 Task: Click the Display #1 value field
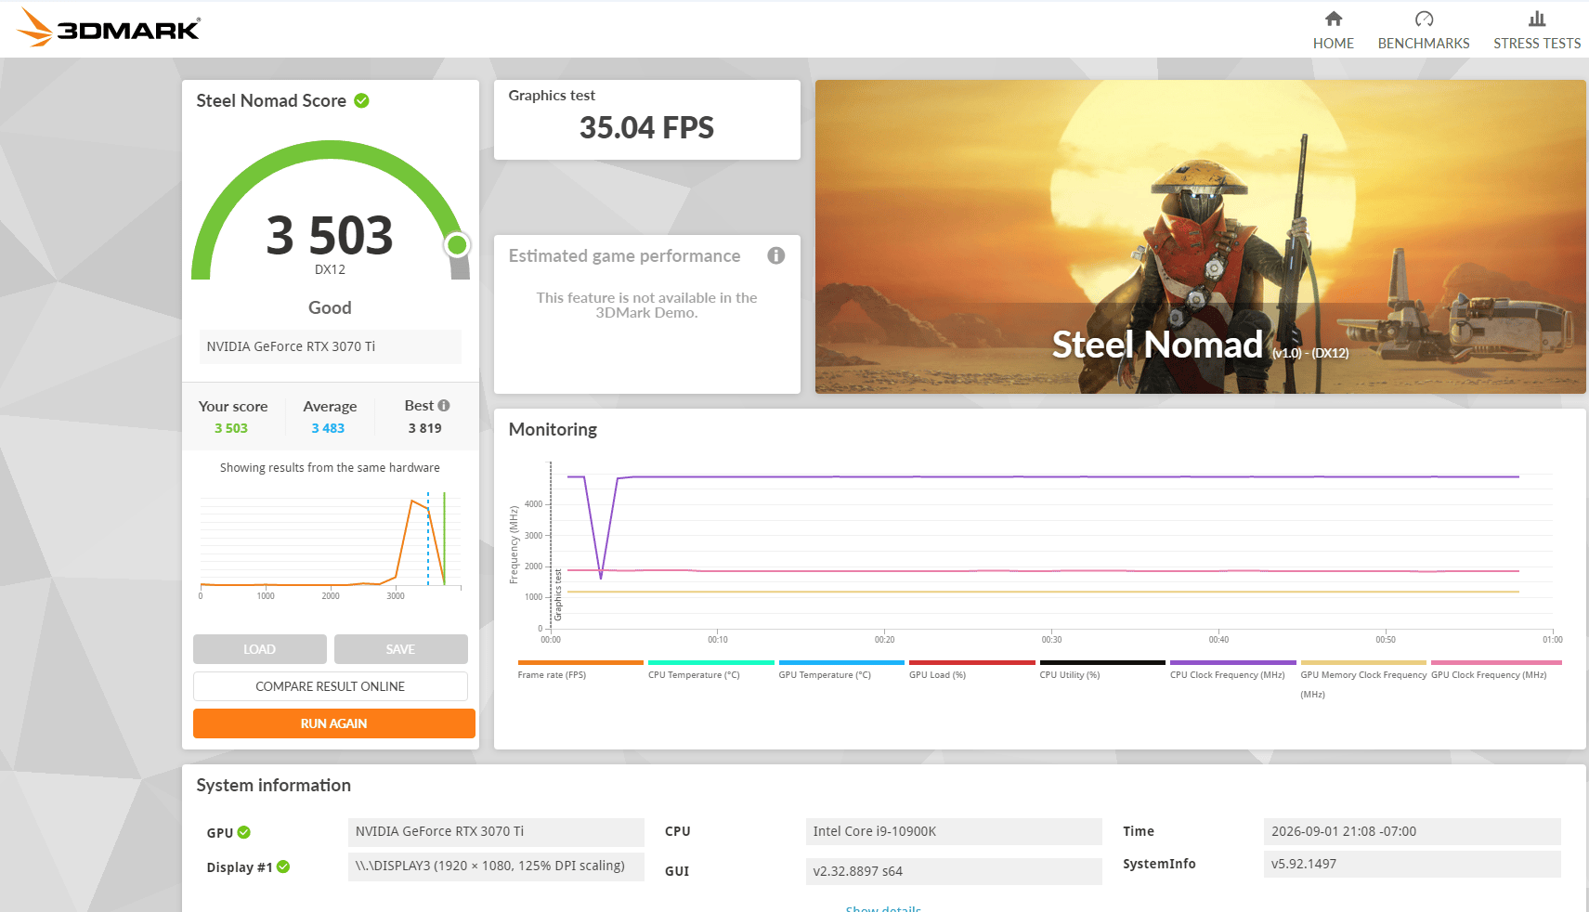(x=496, y=866)
